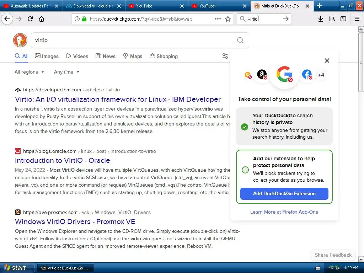Open the Firefox home page
The width and height of the screenshot is (364, 273).
coord(42,19)
